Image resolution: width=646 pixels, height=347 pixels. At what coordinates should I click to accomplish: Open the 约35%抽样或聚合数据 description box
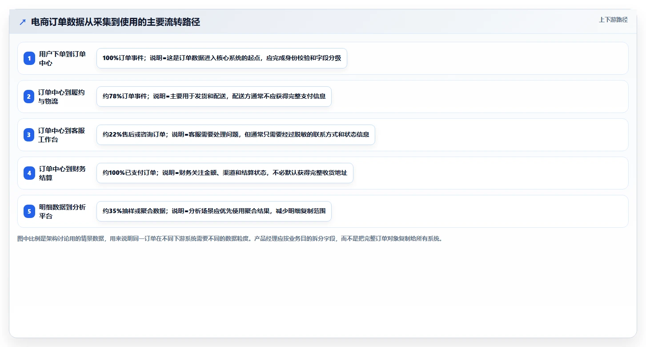[x=214, y=211]
